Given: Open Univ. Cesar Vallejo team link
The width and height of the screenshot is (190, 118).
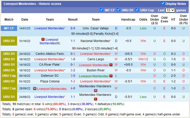Looking at the screenshot, I should coord(96,28).
